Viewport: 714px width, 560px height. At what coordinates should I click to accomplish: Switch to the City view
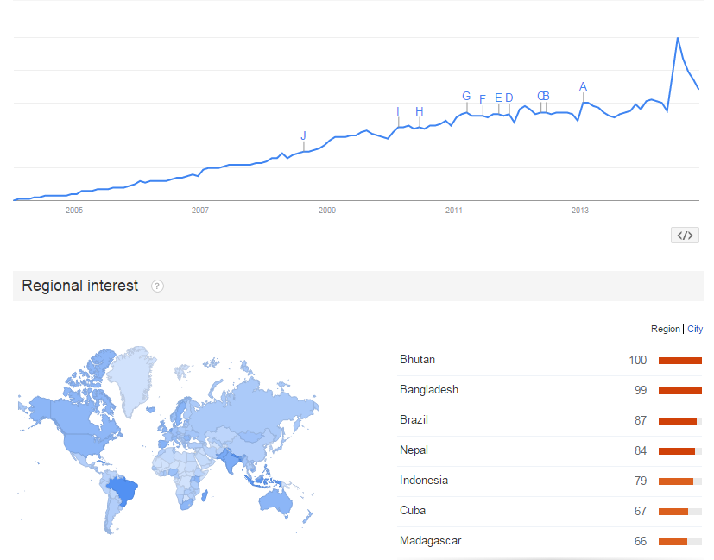(x=695, y=329)
